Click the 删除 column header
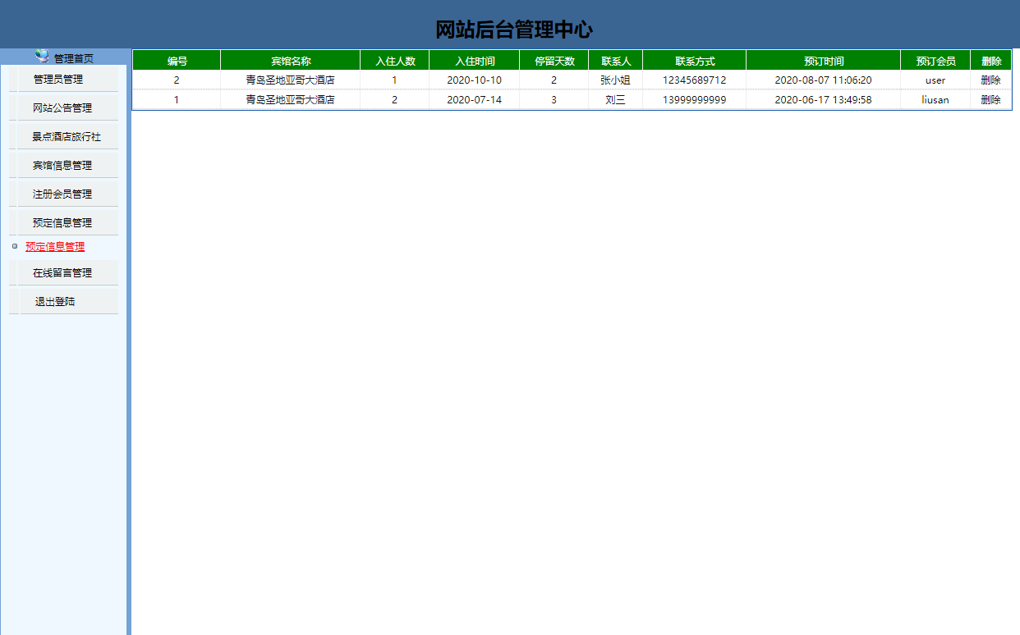This screenshot has height=635, width=1020. [991, 60]
